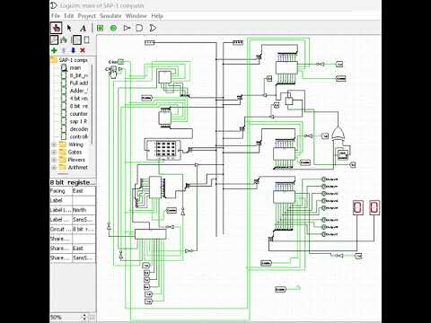Image resolution: width=431 pixels, height=323 pixels.
Task: Pick the Output Pin tool
Action: point(113,28)
